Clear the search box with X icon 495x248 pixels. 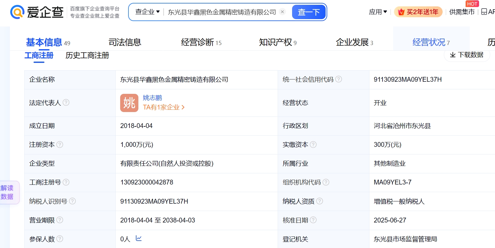tap(282, 12)
